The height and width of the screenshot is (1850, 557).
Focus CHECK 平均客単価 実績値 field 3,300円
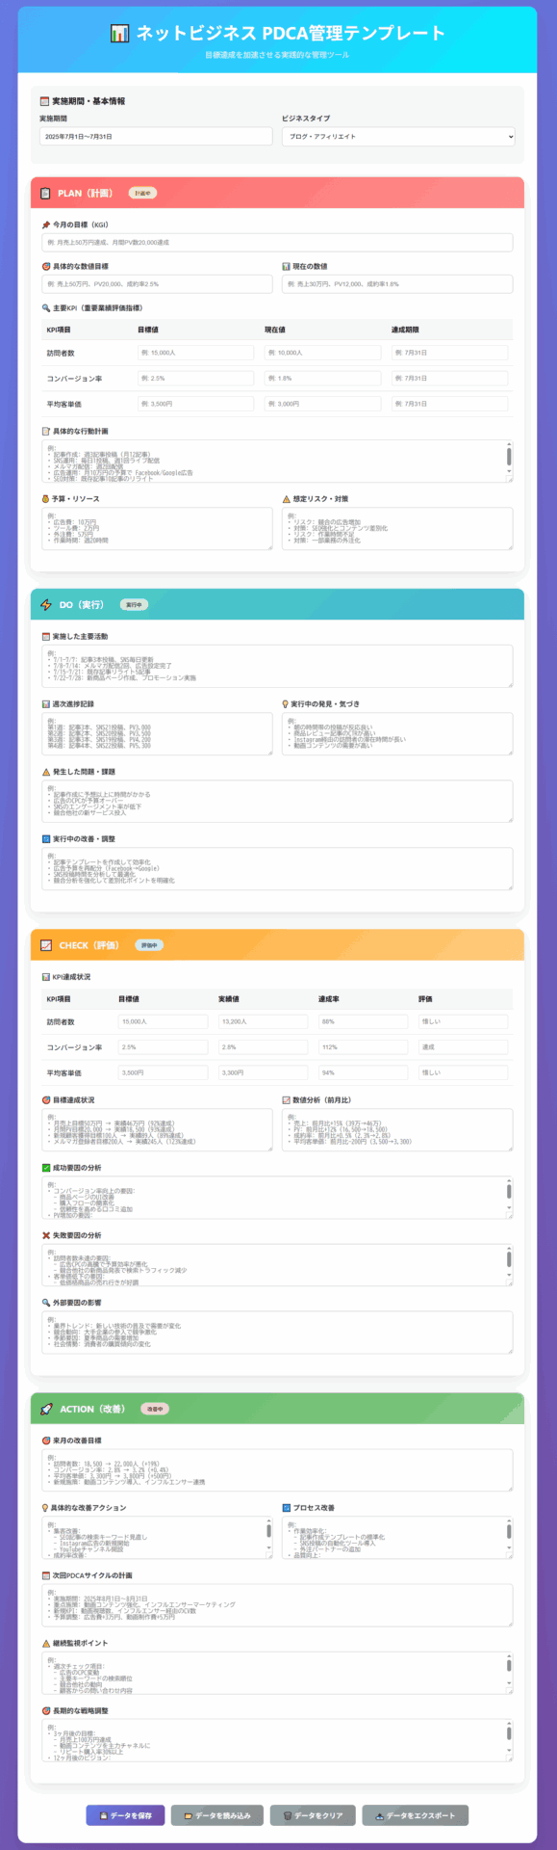pos(263,1072)
